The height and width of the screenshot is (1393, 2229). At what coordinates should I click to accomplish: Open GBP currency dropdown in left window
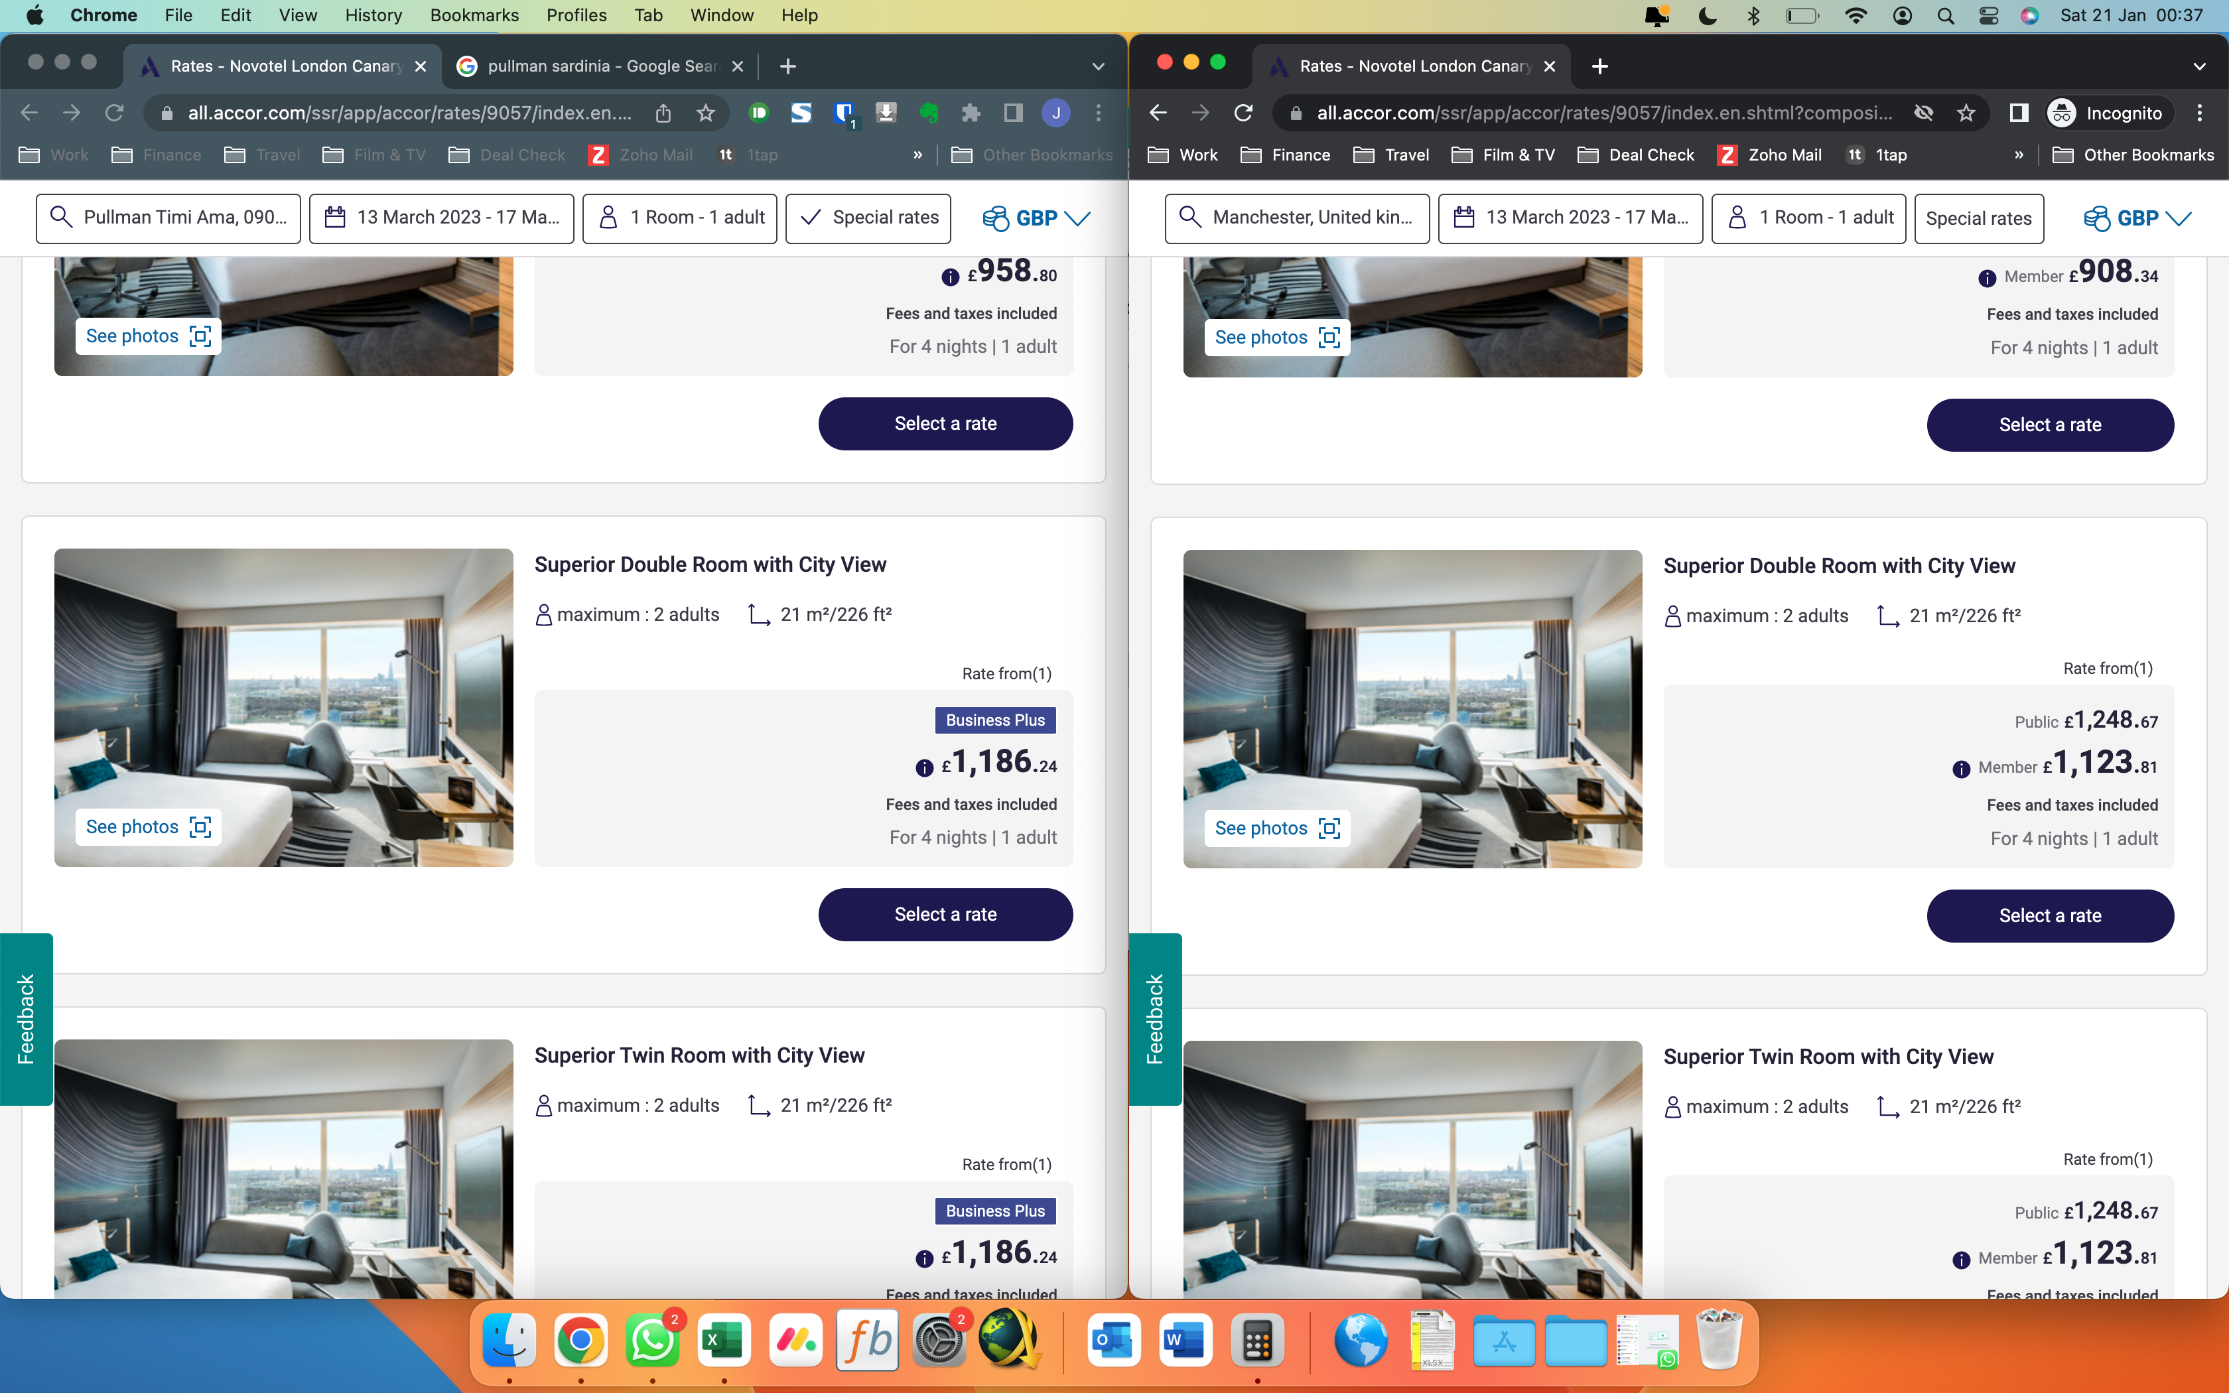[x=1036, y=218]
